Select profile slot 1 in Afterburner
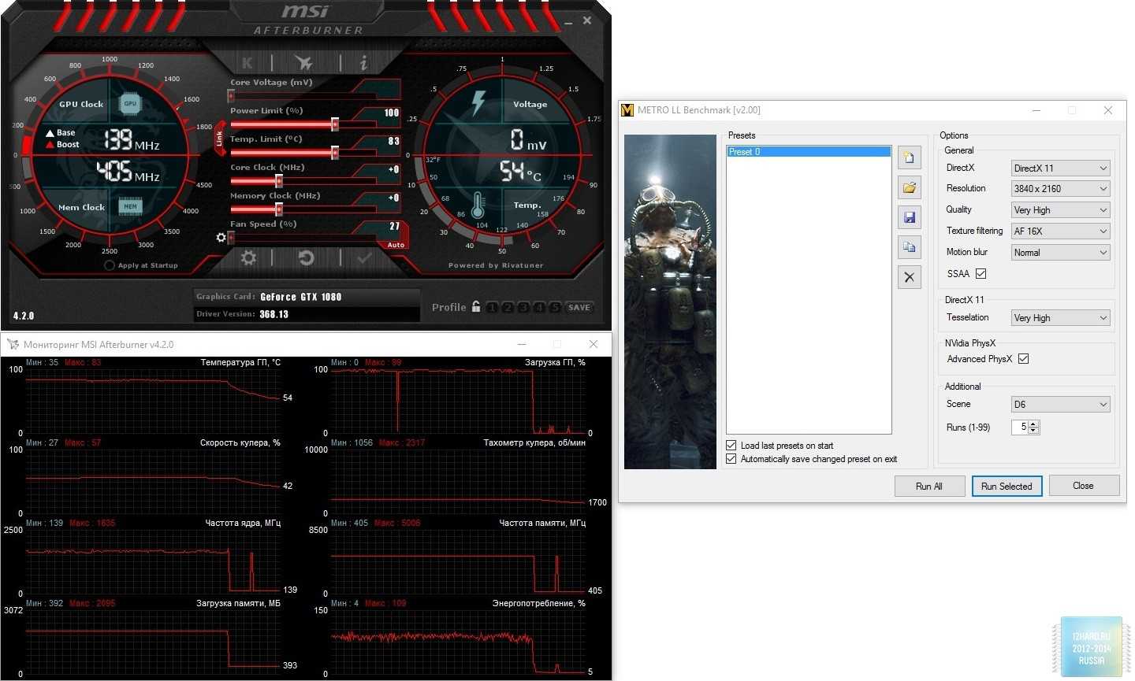The width and height of the screenshot is (1135, 681). (492, 308)
